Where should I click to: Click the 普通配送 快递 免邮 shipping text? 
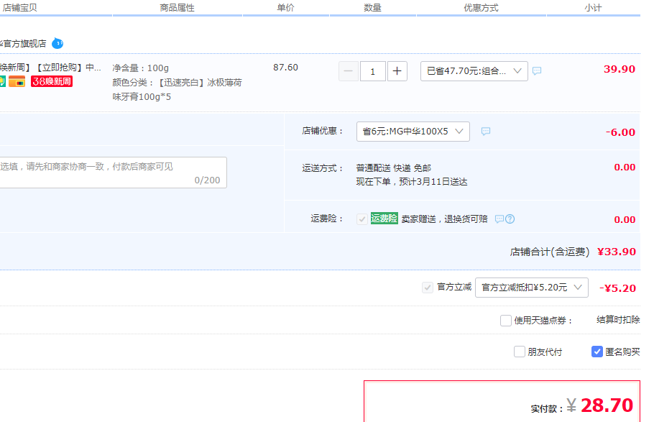point(393,168)
